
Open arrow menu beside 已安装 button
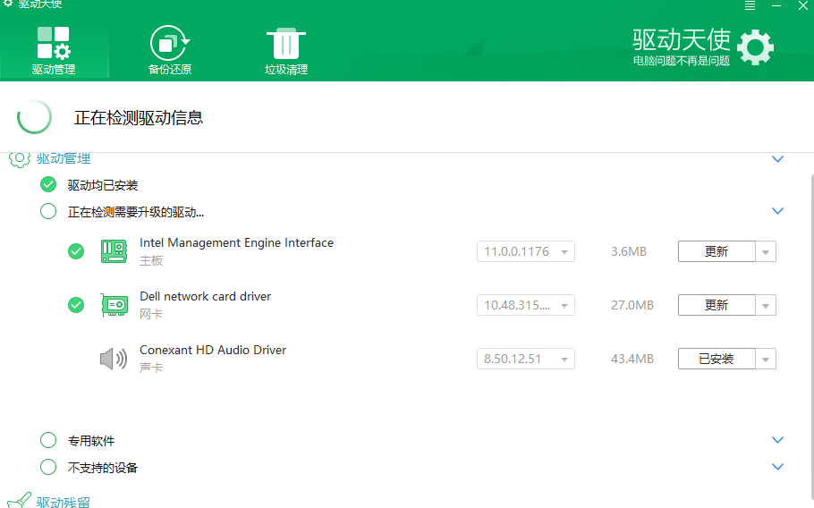[766, 359]
